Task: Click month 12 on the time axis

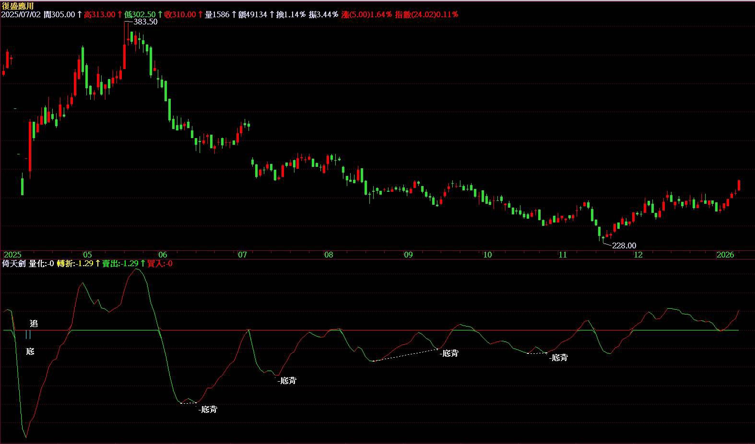Action: click(x=638, y=255)
